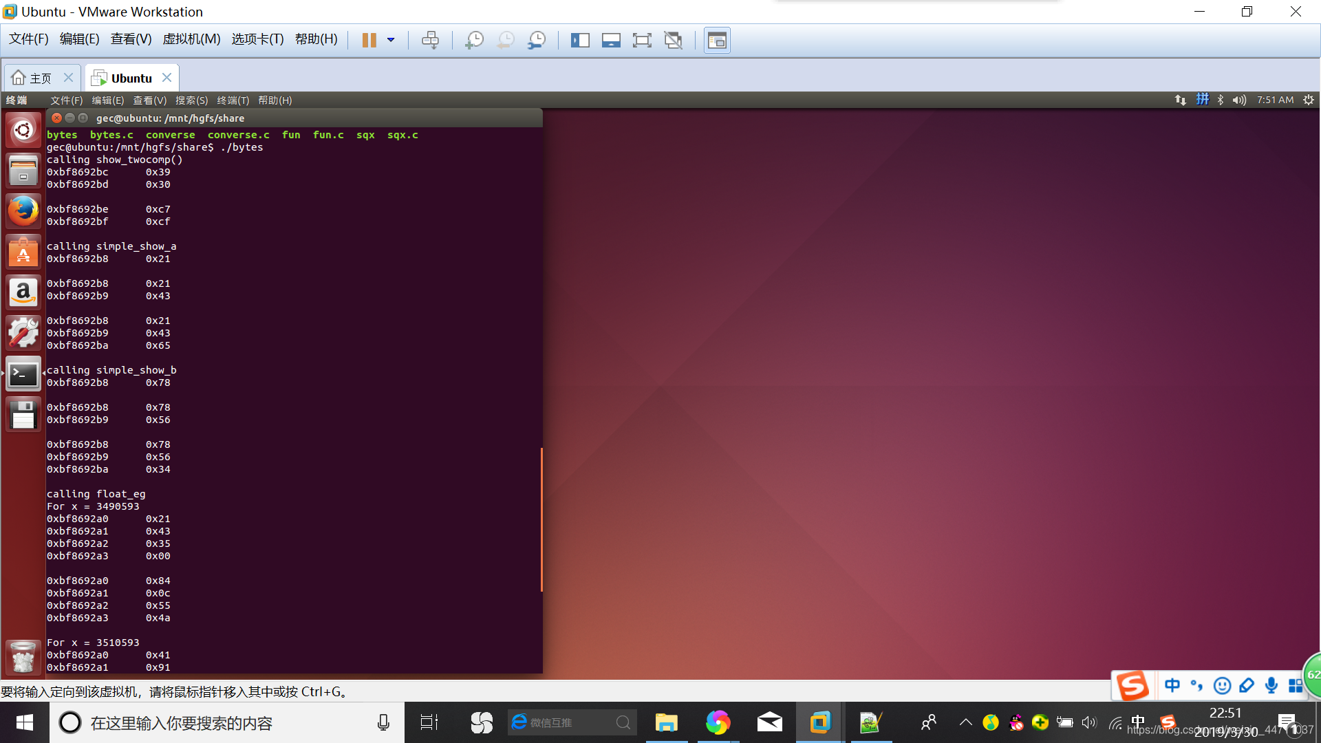
Task: Open the Trash in Ubuntu launcher
Action: pyautogui.click(x=23, y=656)
